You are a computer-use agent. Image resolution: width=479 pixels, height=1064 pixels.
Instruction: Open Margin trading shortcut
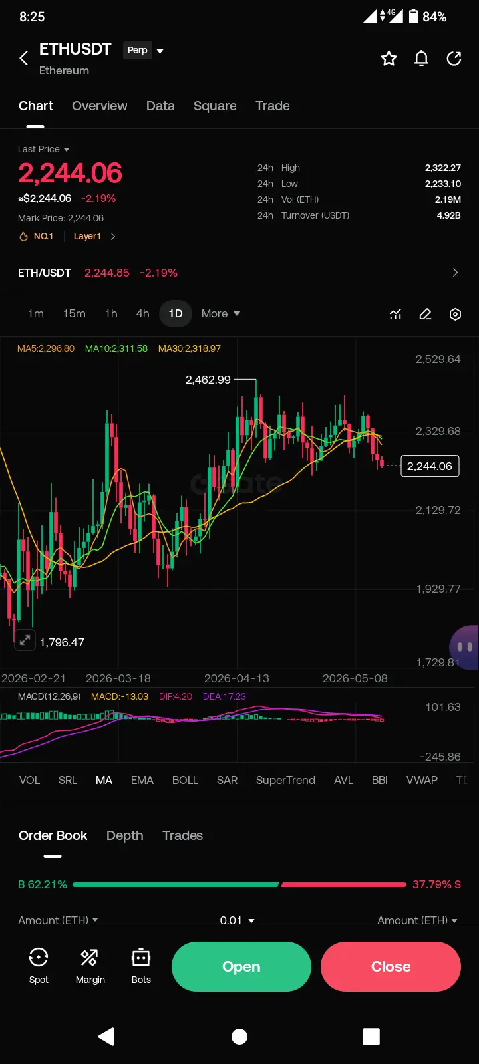(90, 966)
